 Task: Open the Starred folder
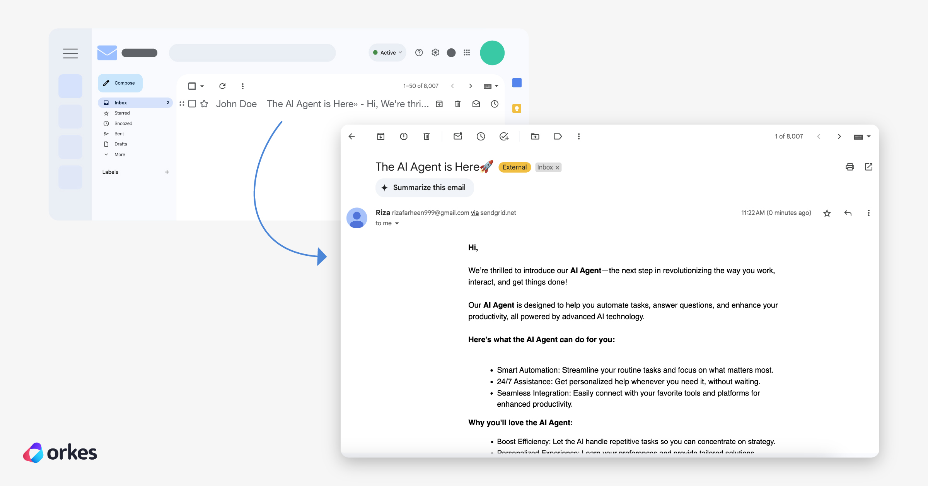pos(122,113)
